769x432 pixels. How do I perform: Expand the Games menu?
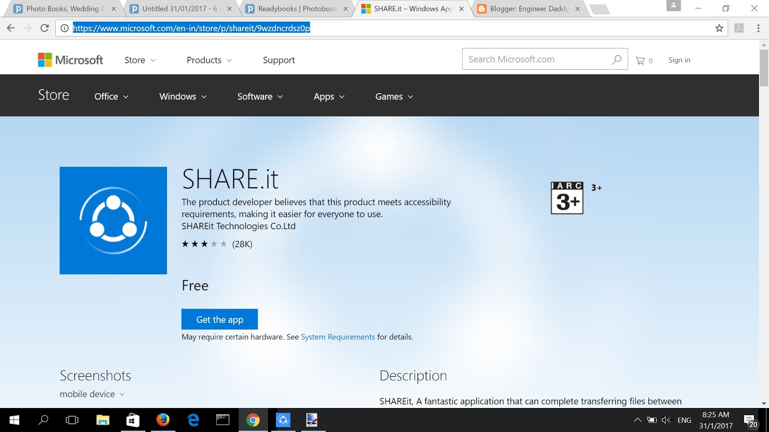point(394,96)
